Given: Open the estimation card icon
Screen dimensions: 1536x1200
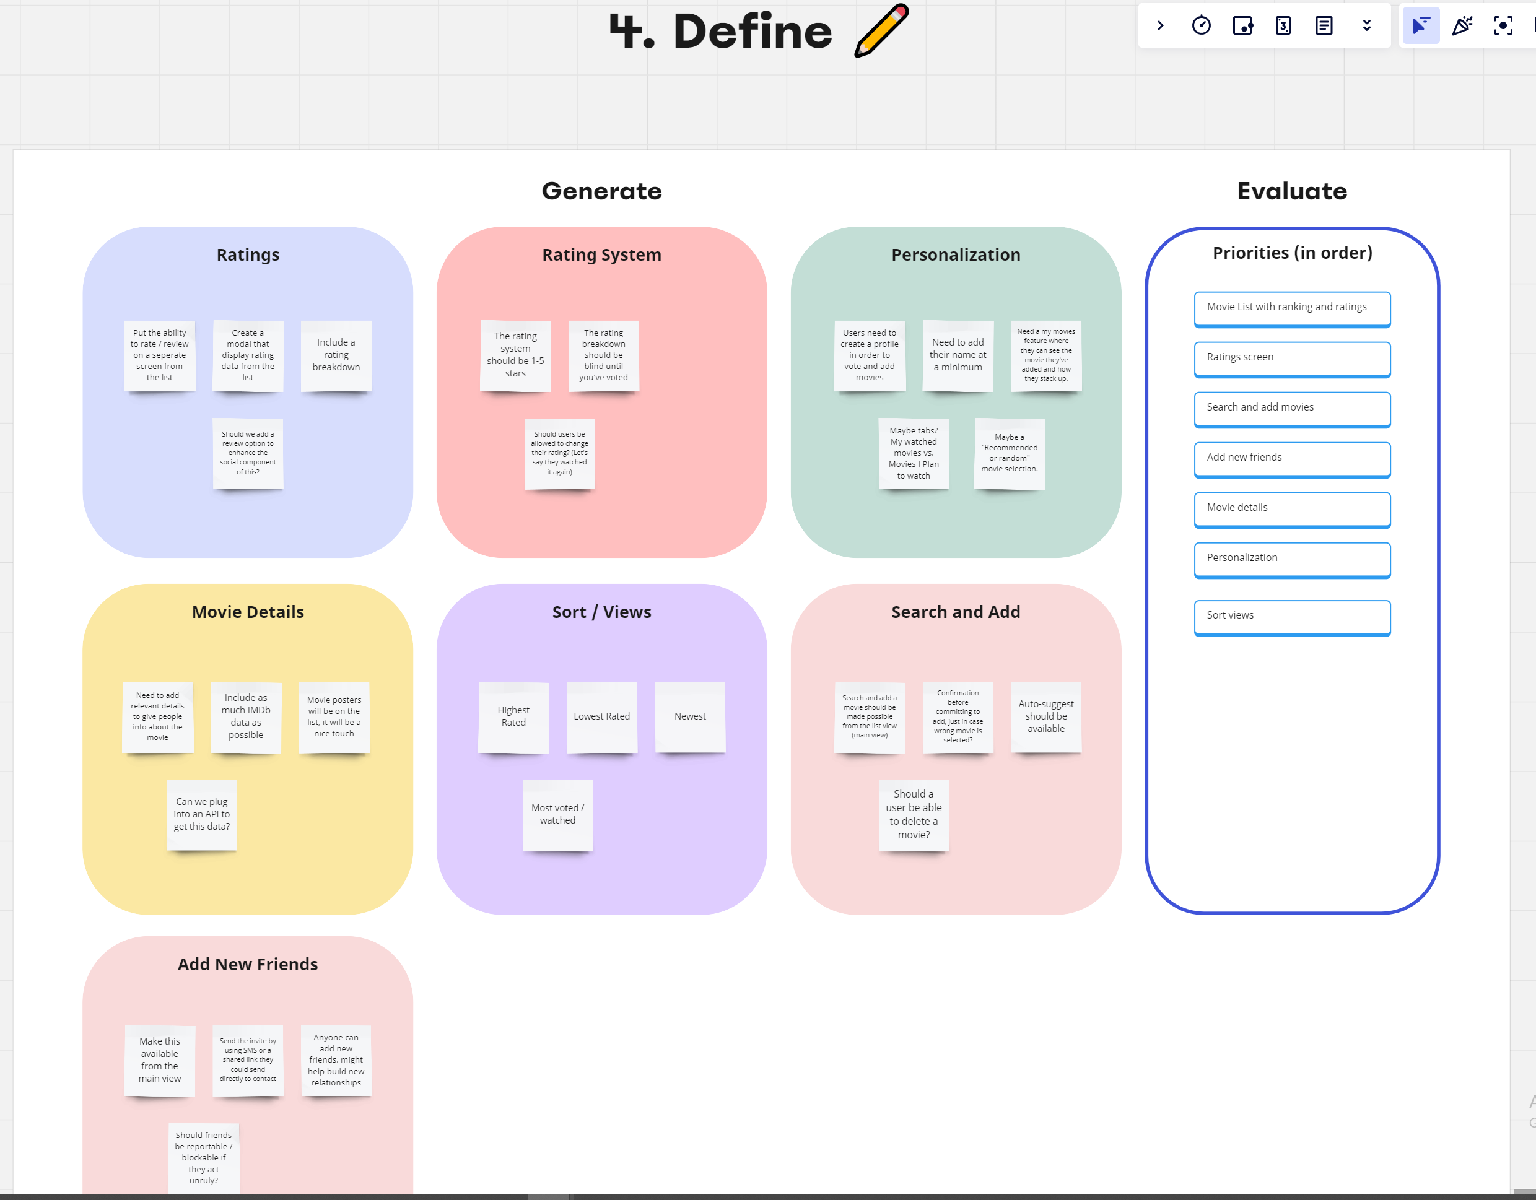Looking at the screenshot, I should coord(1283,26).
